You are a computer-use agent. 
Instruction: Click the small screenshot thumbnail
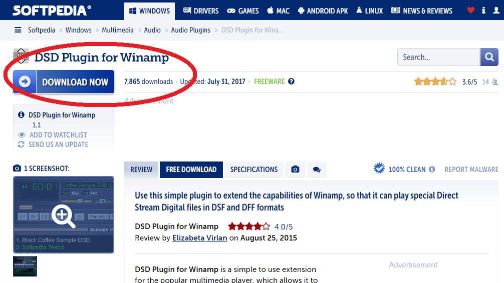[x=25, y=266]
